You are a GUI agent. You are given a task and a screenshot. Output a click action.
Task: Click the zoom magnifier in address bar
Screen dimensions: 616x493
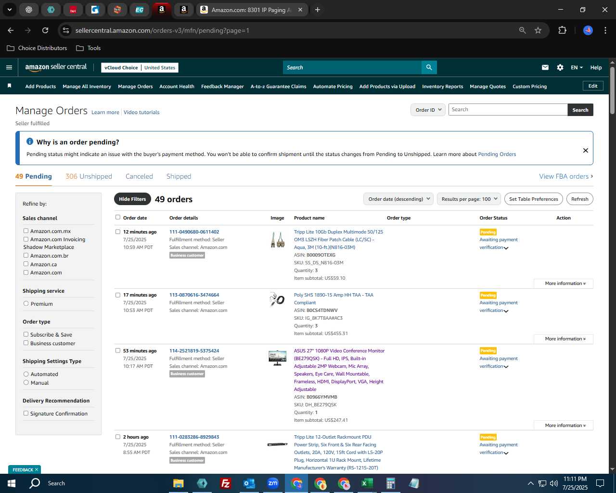point(522,30)
